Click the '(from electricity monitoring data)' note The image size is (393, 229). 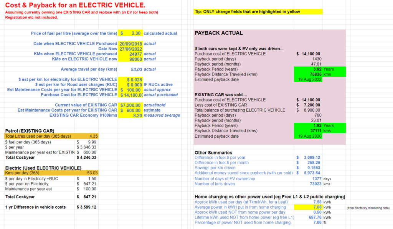368,208
